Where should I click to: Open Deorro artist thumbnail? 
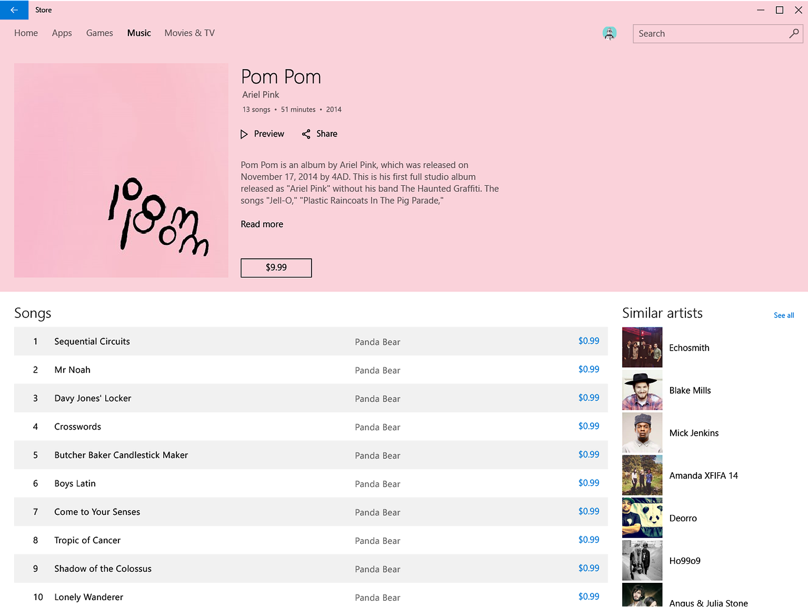click(642, 518)
